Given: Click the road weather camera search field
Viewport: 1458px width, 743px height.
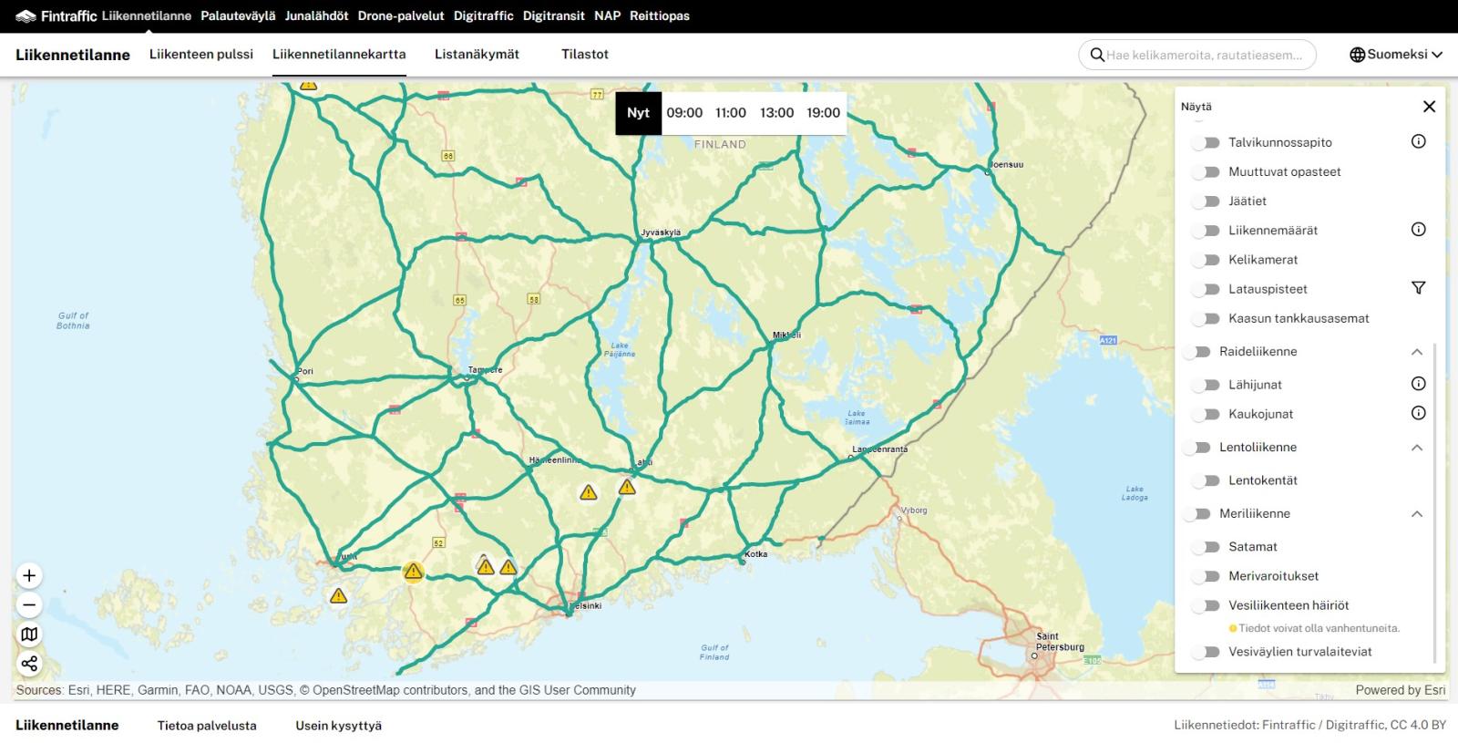Looking at the screenshot, I should (1203, 55).
